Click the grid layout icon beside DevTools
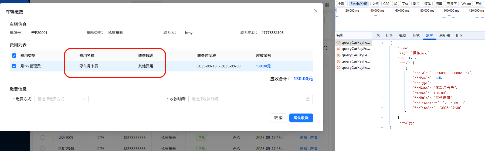 pos(327,5)
